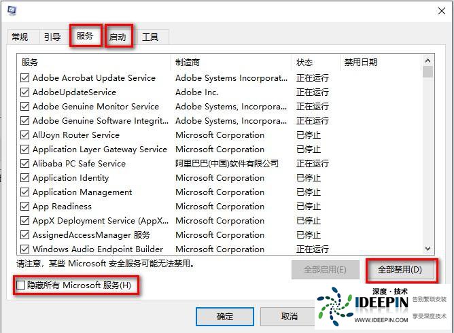Uncheck AssignedAccessManager 服务
The width and height of the screenshot is (454, 333).
pyautogui.click(x=25, y=234)
